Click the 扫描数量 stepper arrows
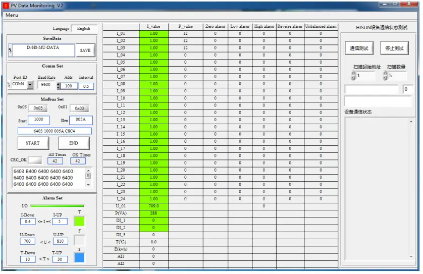 [x=385, y=76]
